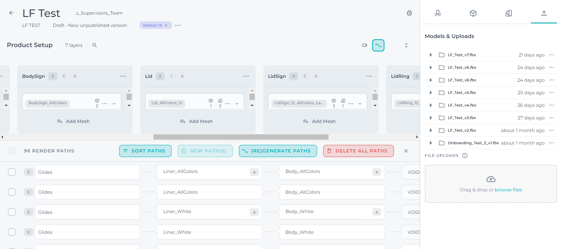The width and height of the screenshot is (561, 249).
Task: Switch to the upload tab
Action: click(544, 13)
